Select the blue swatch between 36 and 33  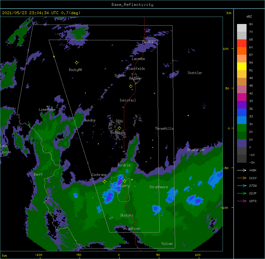(x=242, y=112)
